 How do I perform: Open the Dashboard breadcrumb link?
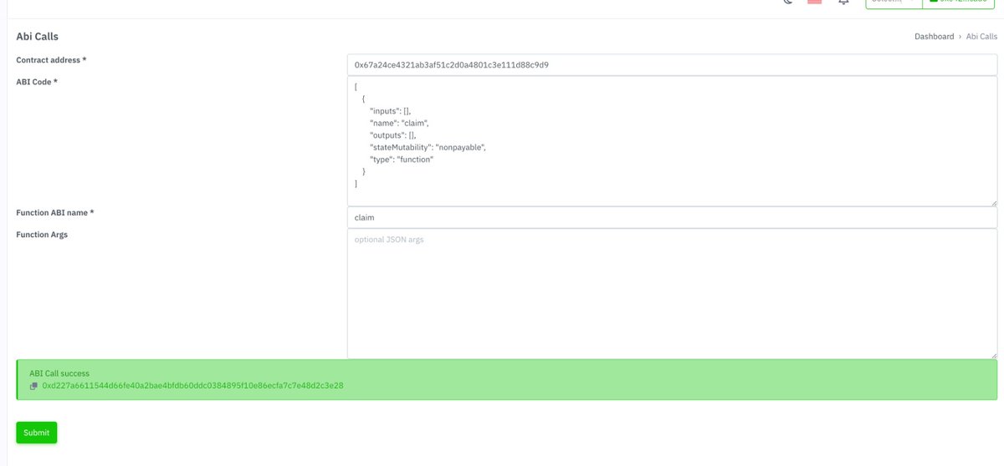tap(934, 37)
